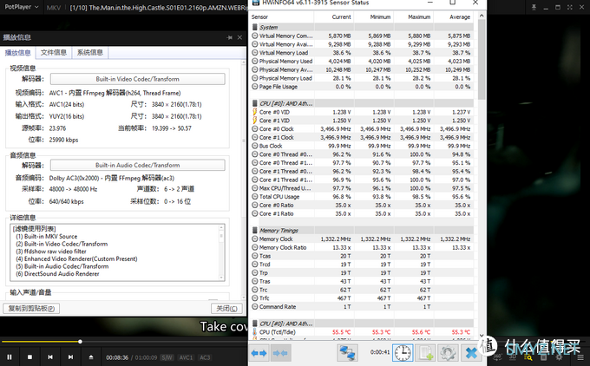Image resolution: width=590 pixels, height=366 pixels.
Task: Select 'Built-in MKV Source' list entry
Action: [46, 236]
